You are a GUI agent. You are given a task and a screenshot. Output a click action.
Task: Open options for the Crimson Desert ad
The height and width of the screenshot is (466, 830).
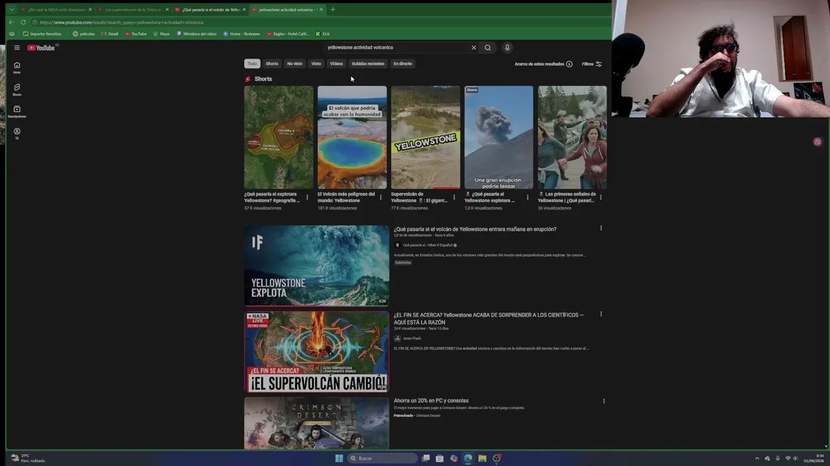click(604, 401)
